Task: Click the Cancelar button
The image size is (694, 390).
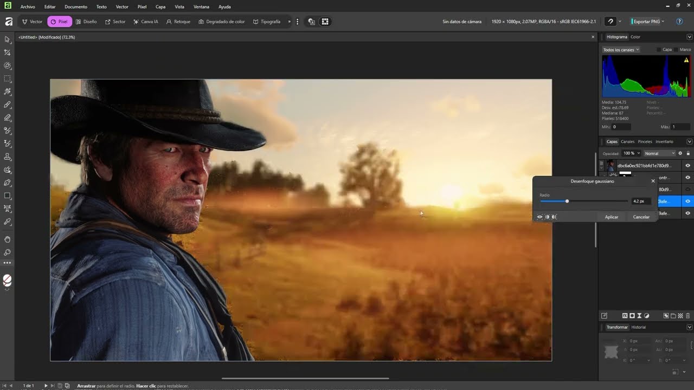Action: 641,217
